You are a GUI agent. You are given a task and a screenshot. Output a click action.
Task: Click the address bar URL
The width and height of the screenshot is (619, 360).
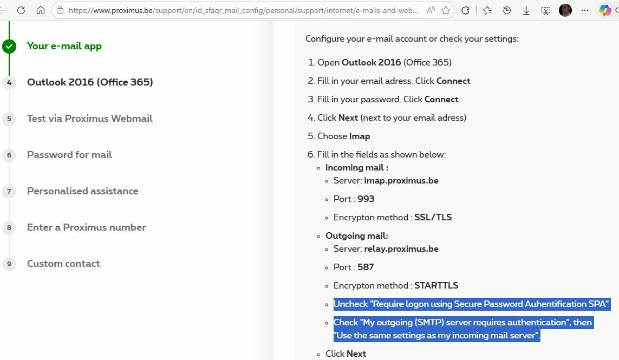243,10
